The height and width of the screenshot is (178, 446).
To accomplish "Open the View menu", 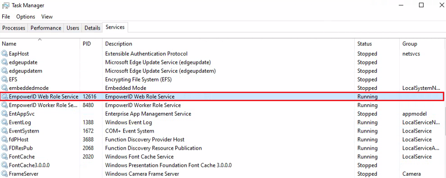I will (47, 17).
